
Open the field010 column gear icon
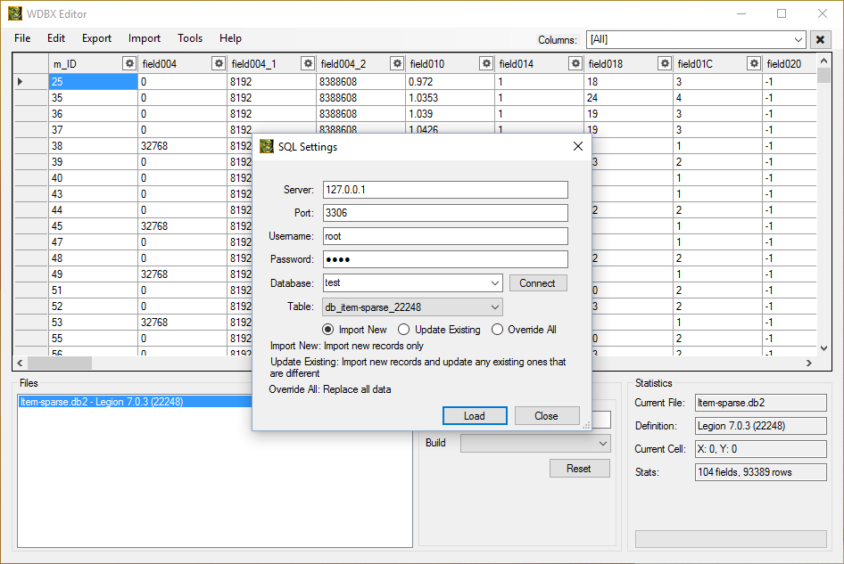pyautogui.click(x=486, y=63)
